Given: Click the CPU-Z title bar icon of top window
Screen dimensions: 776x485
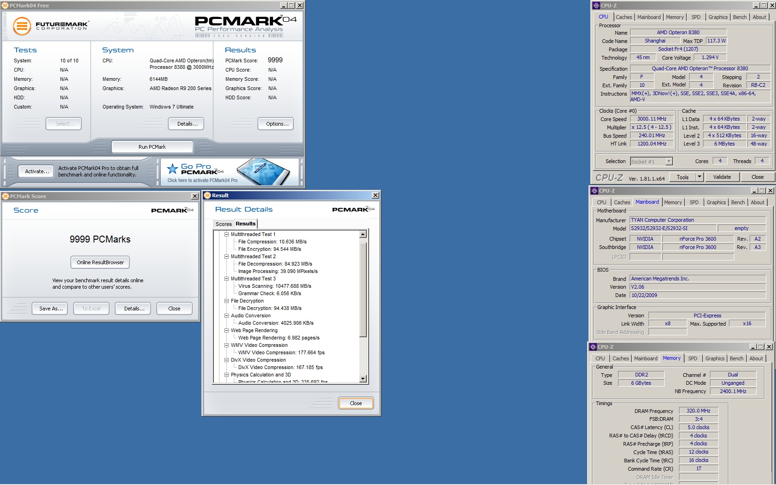Looking at the screenshot, I should coord(596,6).
